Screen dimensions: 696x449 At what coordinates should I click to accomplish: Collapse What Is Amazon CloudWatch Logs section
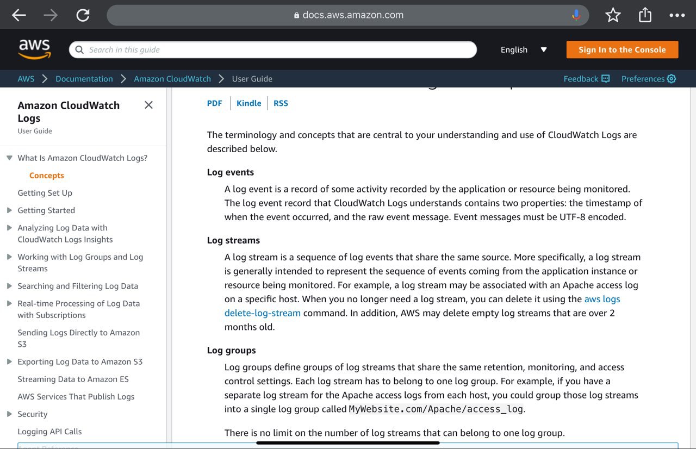click(9, 158)
